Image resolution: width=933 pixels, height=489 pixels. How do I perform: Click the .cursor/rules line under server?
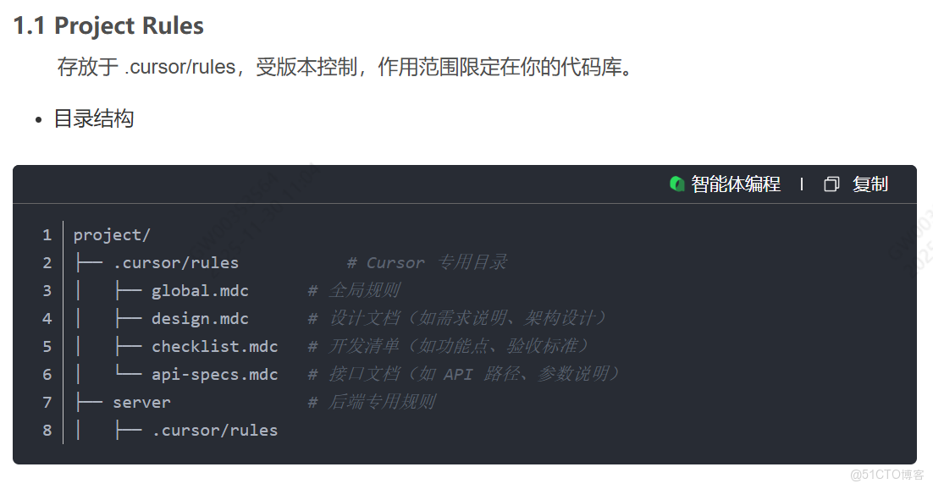tap(214, 430)
